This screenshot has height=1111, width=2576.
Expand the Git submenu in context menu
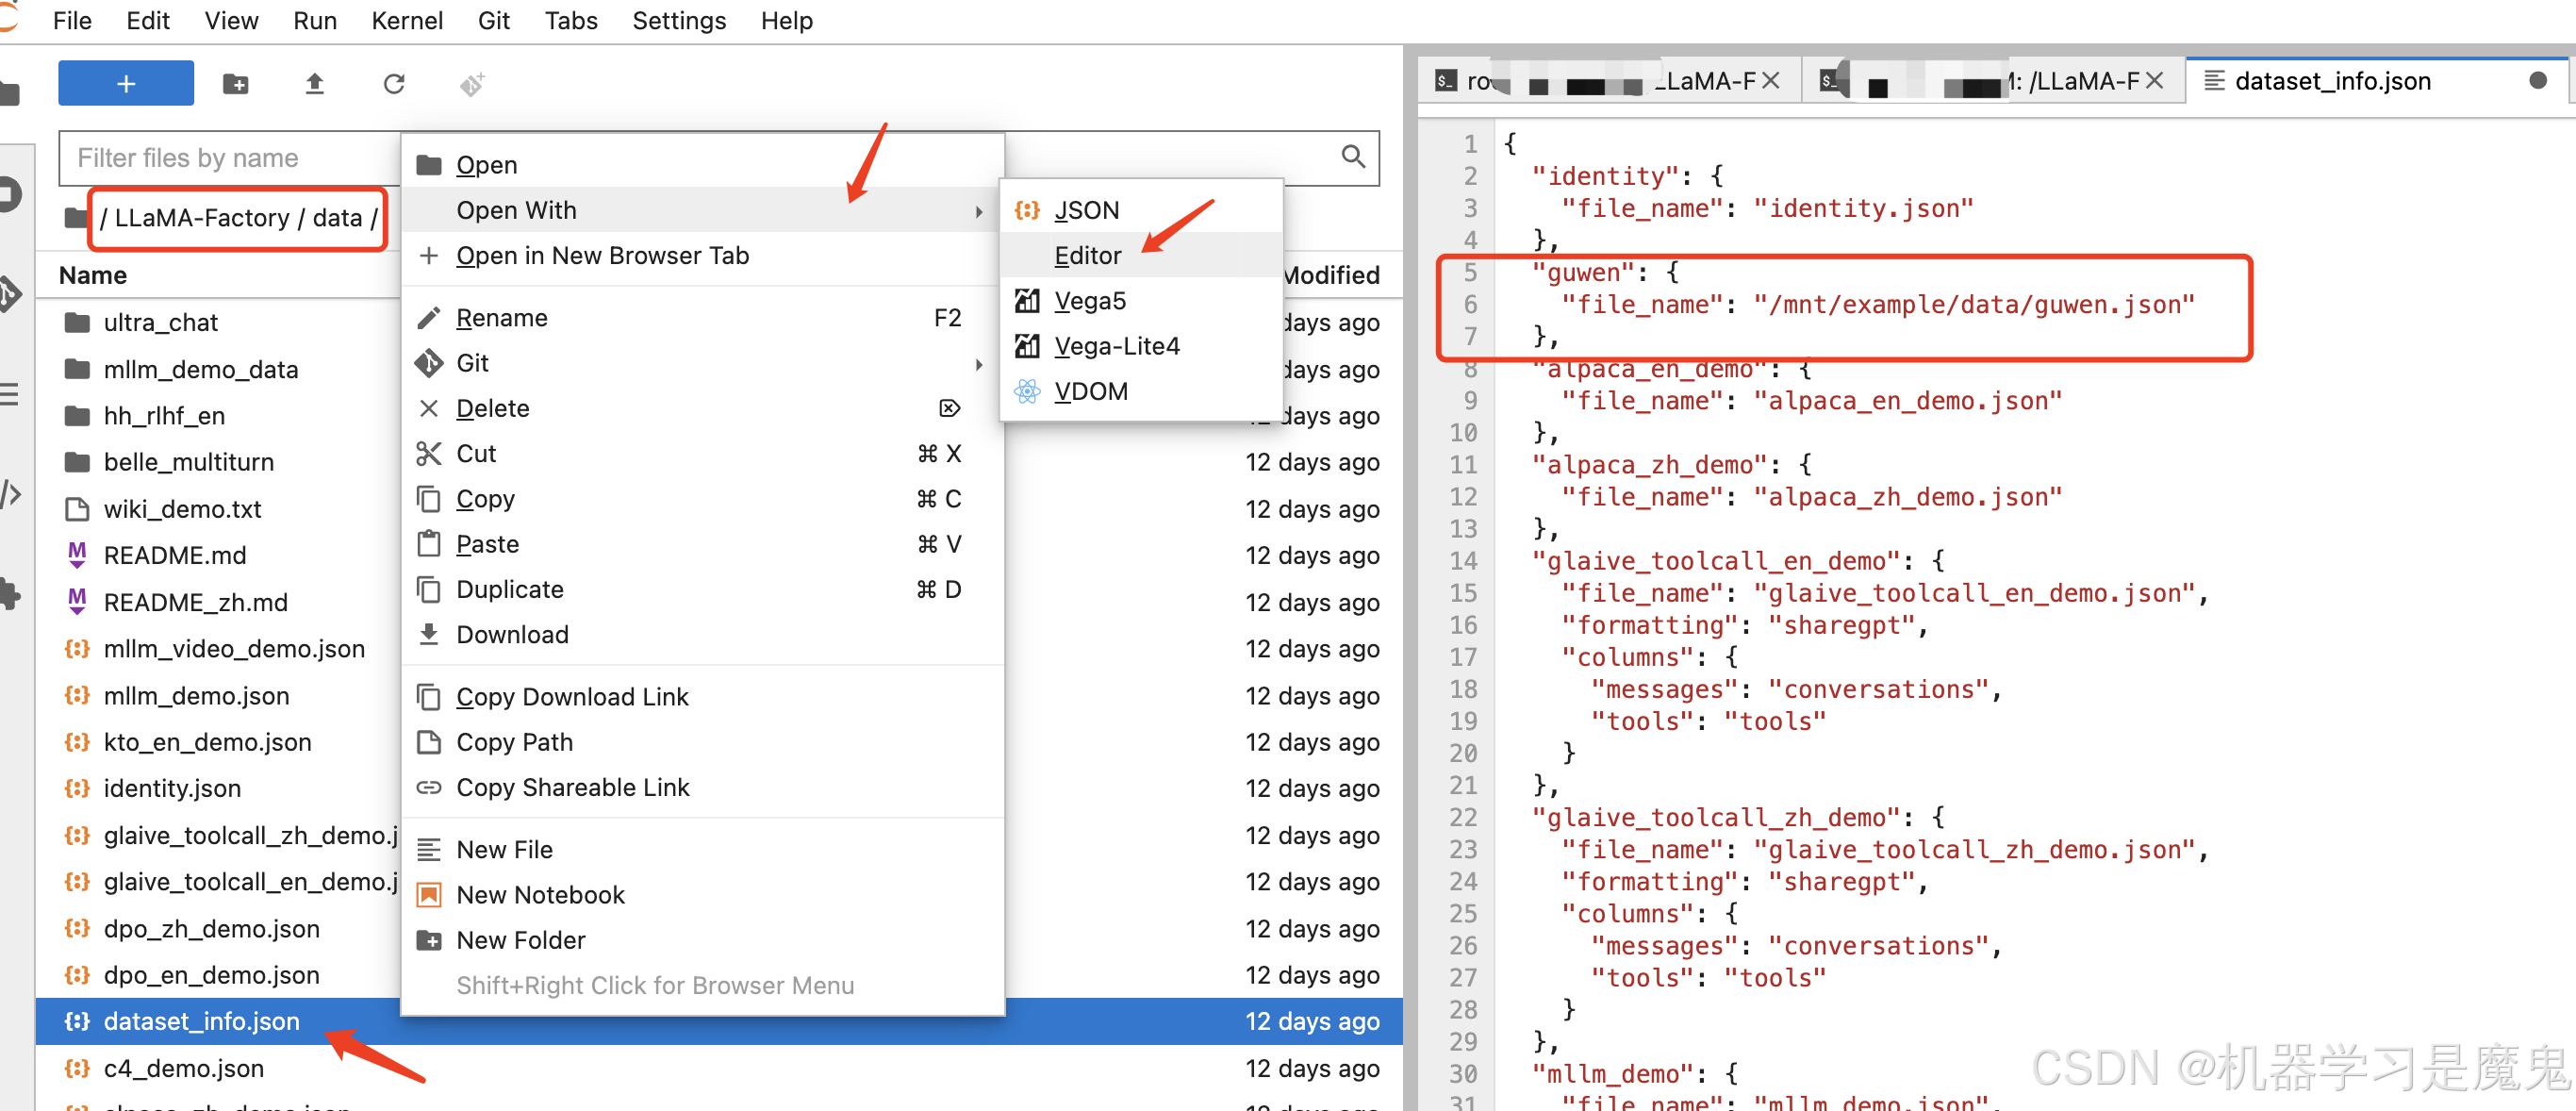coord(702,363)
